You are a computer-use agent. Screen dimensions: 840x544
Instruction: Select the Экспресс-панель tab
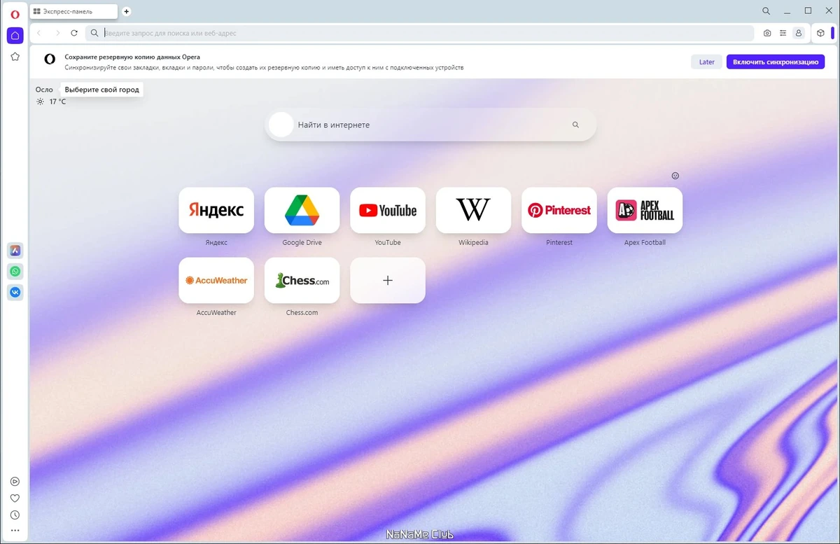[x=74, y=12]
